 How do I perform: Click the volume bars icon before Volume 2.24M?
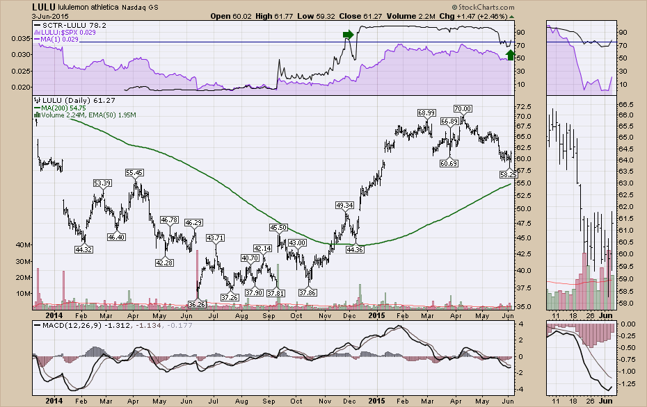pyautogui.click(x=38, y=115)
